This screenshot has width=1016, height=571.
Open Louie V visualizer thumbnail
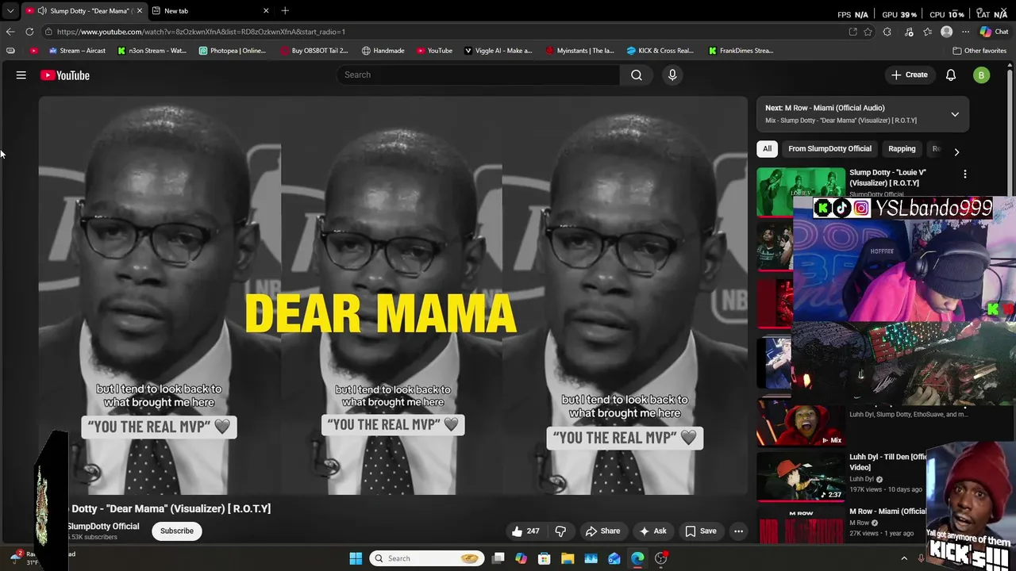point(800,191)
